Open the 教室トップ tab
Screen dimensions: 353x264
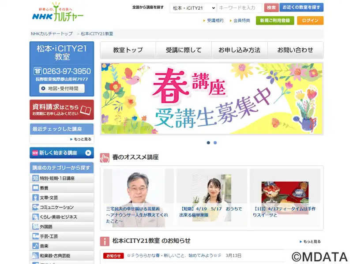pos(128,50)
